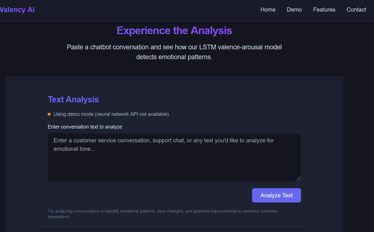This screenshot has height=232, width=374.
Task: Open the Contact nav link
Action: click(356, 10)
